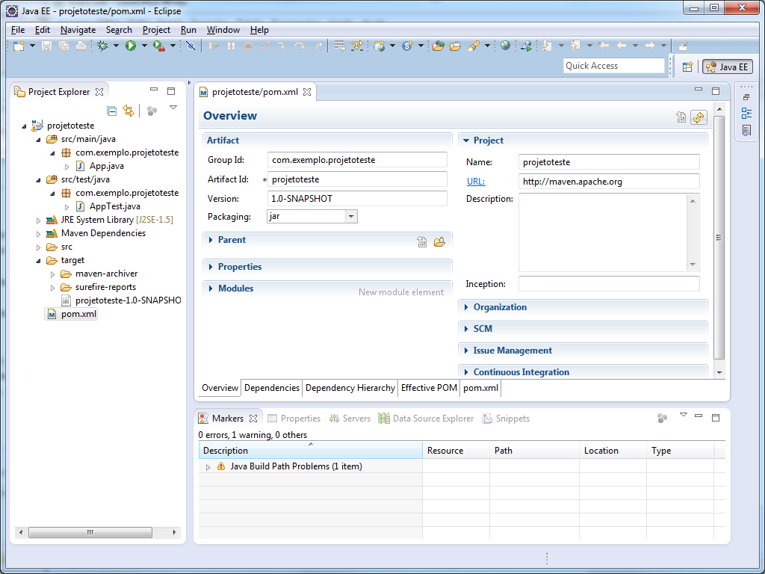
Task: Click Collapse All in Project Explorer
Action: [112, 111]
